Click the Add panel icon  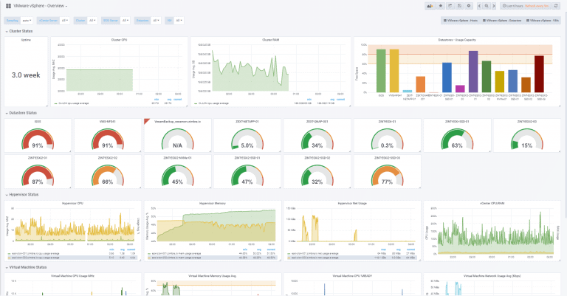(x=430, y=6)
